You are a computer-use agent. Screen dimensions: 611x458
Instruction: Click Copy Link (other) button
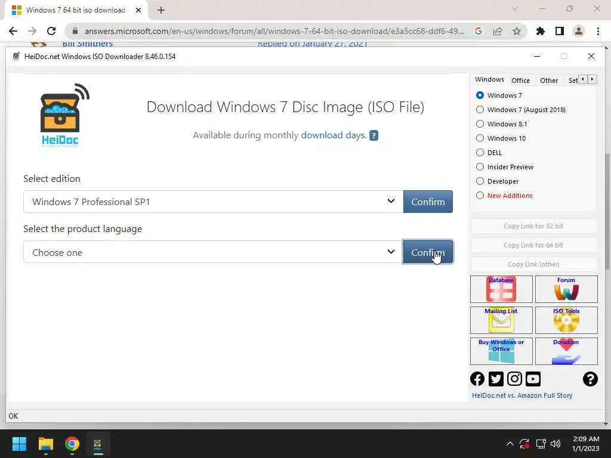click(533, 264)
